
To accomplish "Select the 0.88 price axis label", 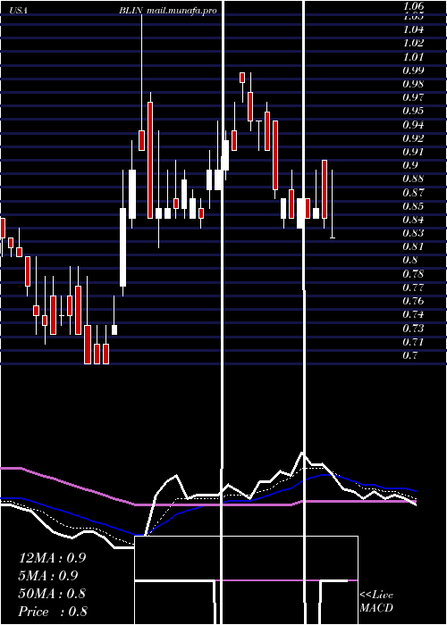I will tap(413, 179).
